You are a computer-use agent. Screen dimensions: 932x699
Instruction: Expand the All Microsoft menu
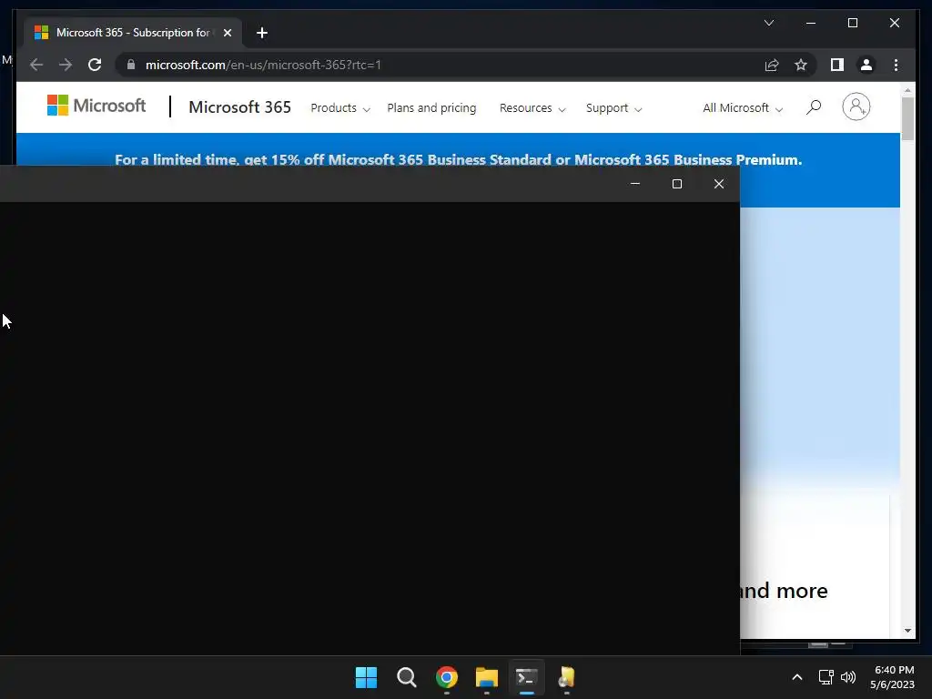743,108
